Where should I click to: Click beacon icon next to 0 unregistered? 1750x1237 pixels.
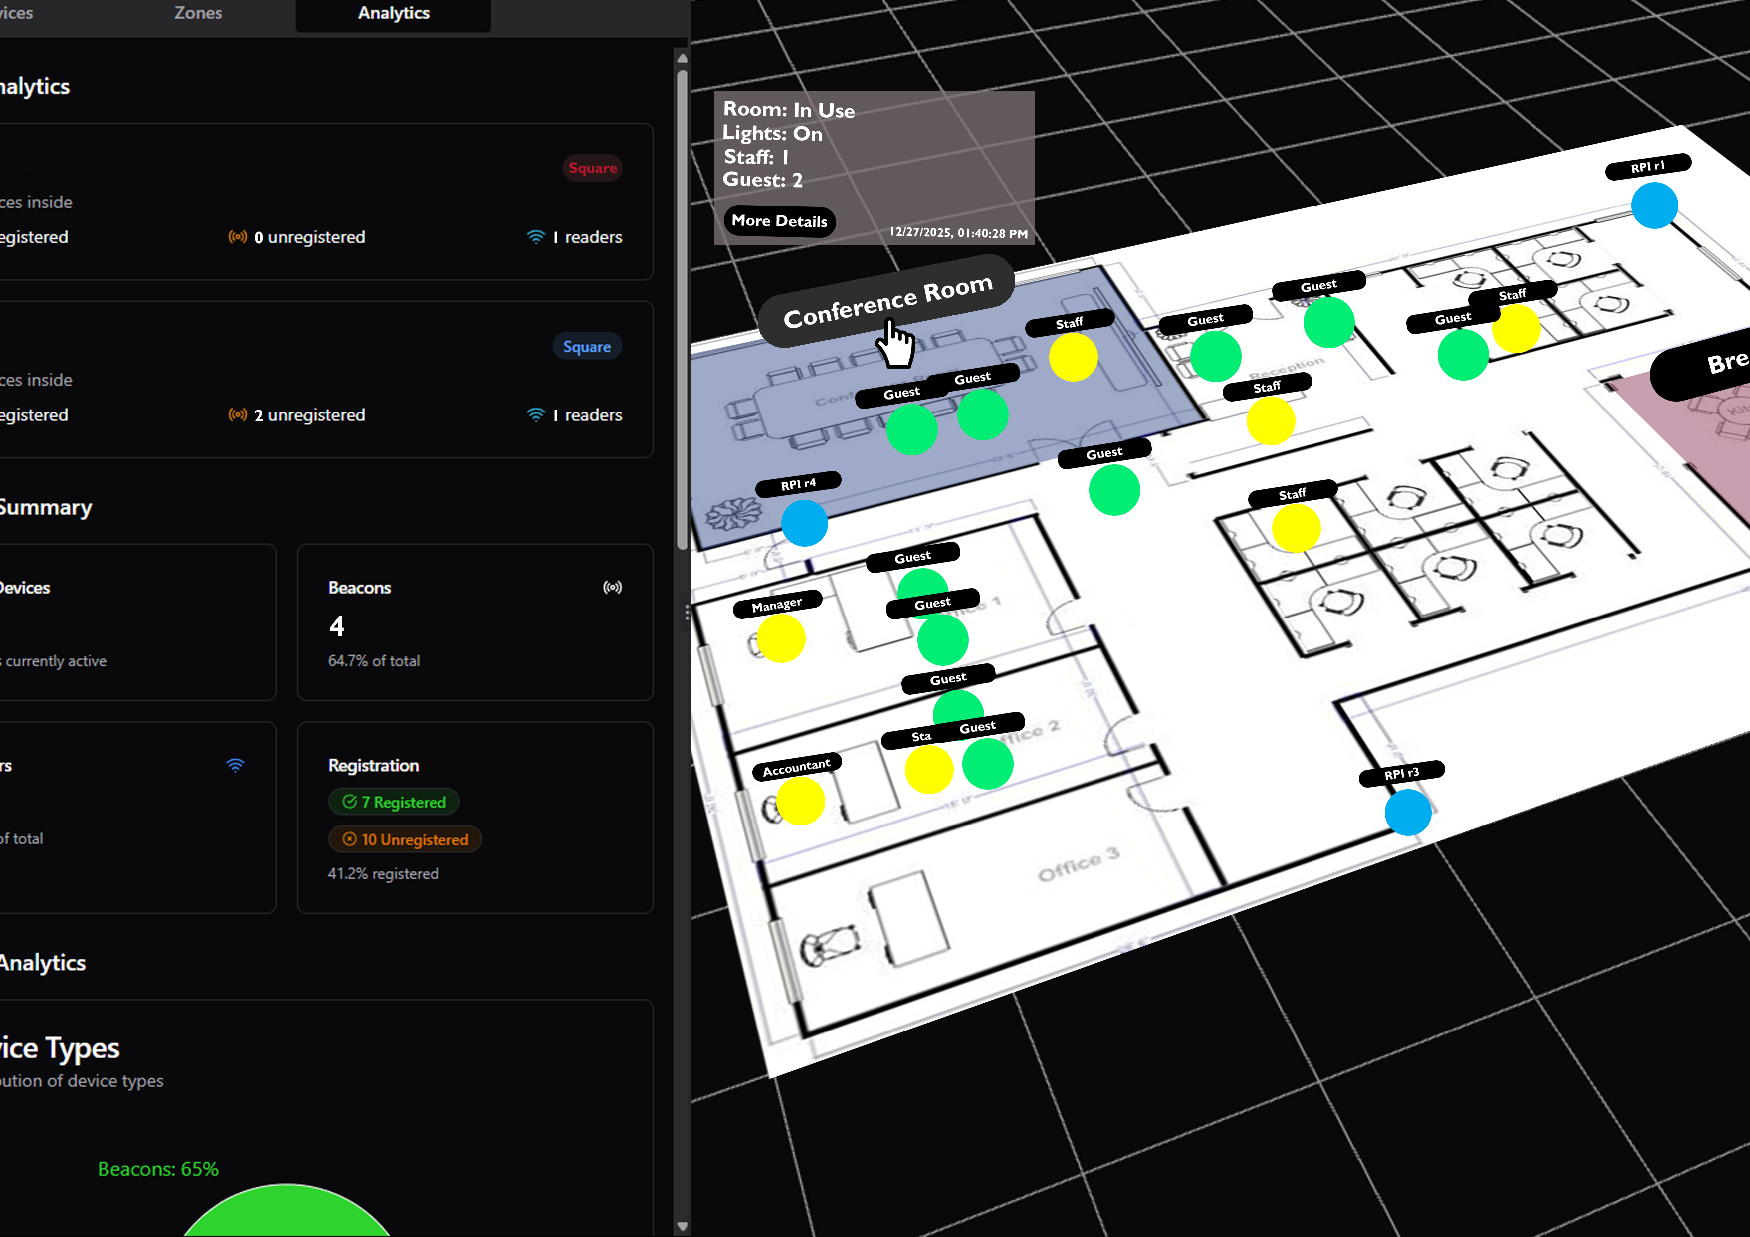238,237
